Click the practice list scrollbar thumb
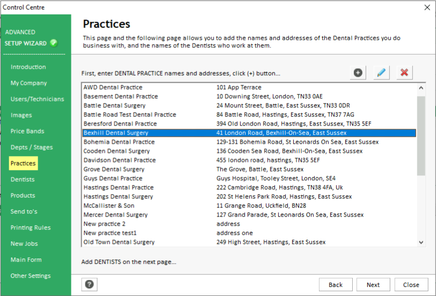This screenshot has width=436, height=296. coord(421,136)
